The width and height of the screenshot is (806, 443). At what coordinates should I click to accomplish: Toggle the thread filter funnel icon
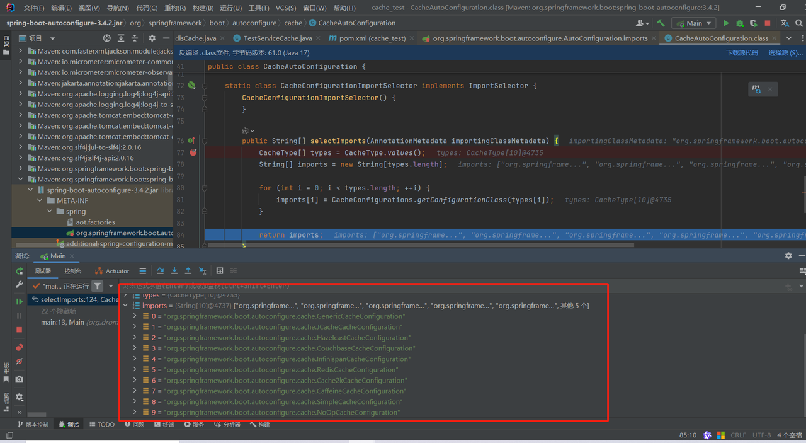[98, 285]
